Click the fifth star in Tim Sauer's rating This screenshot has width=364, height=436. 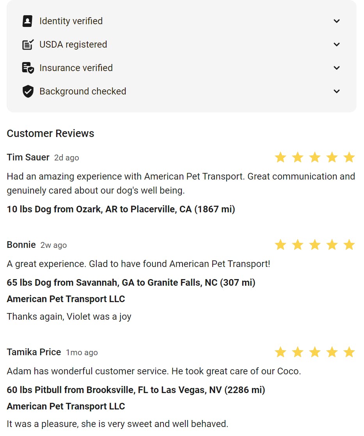click(x=349, y=157)
